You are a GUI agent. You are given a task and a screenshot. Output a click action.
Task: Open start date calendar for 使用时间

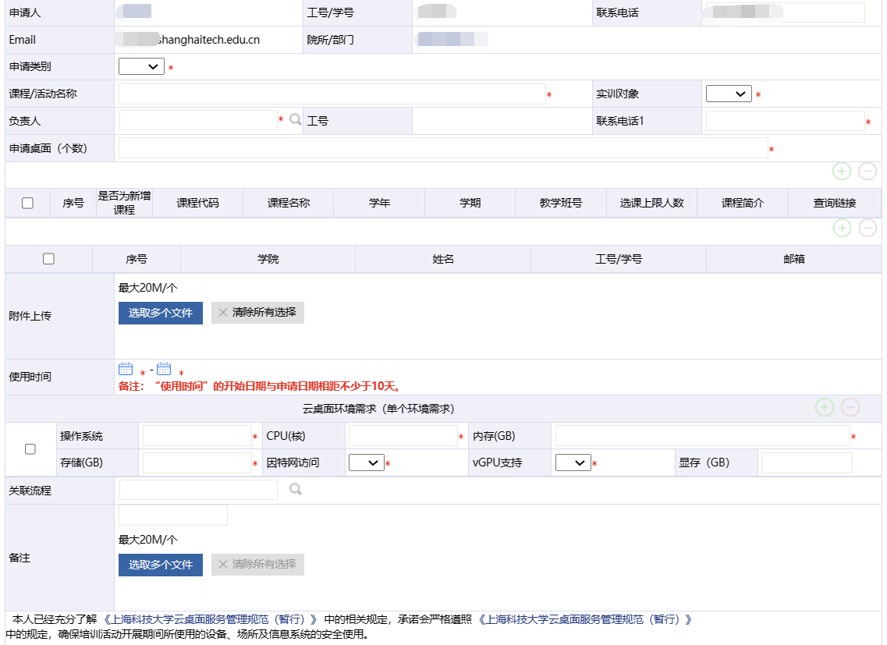pos(126,370)
